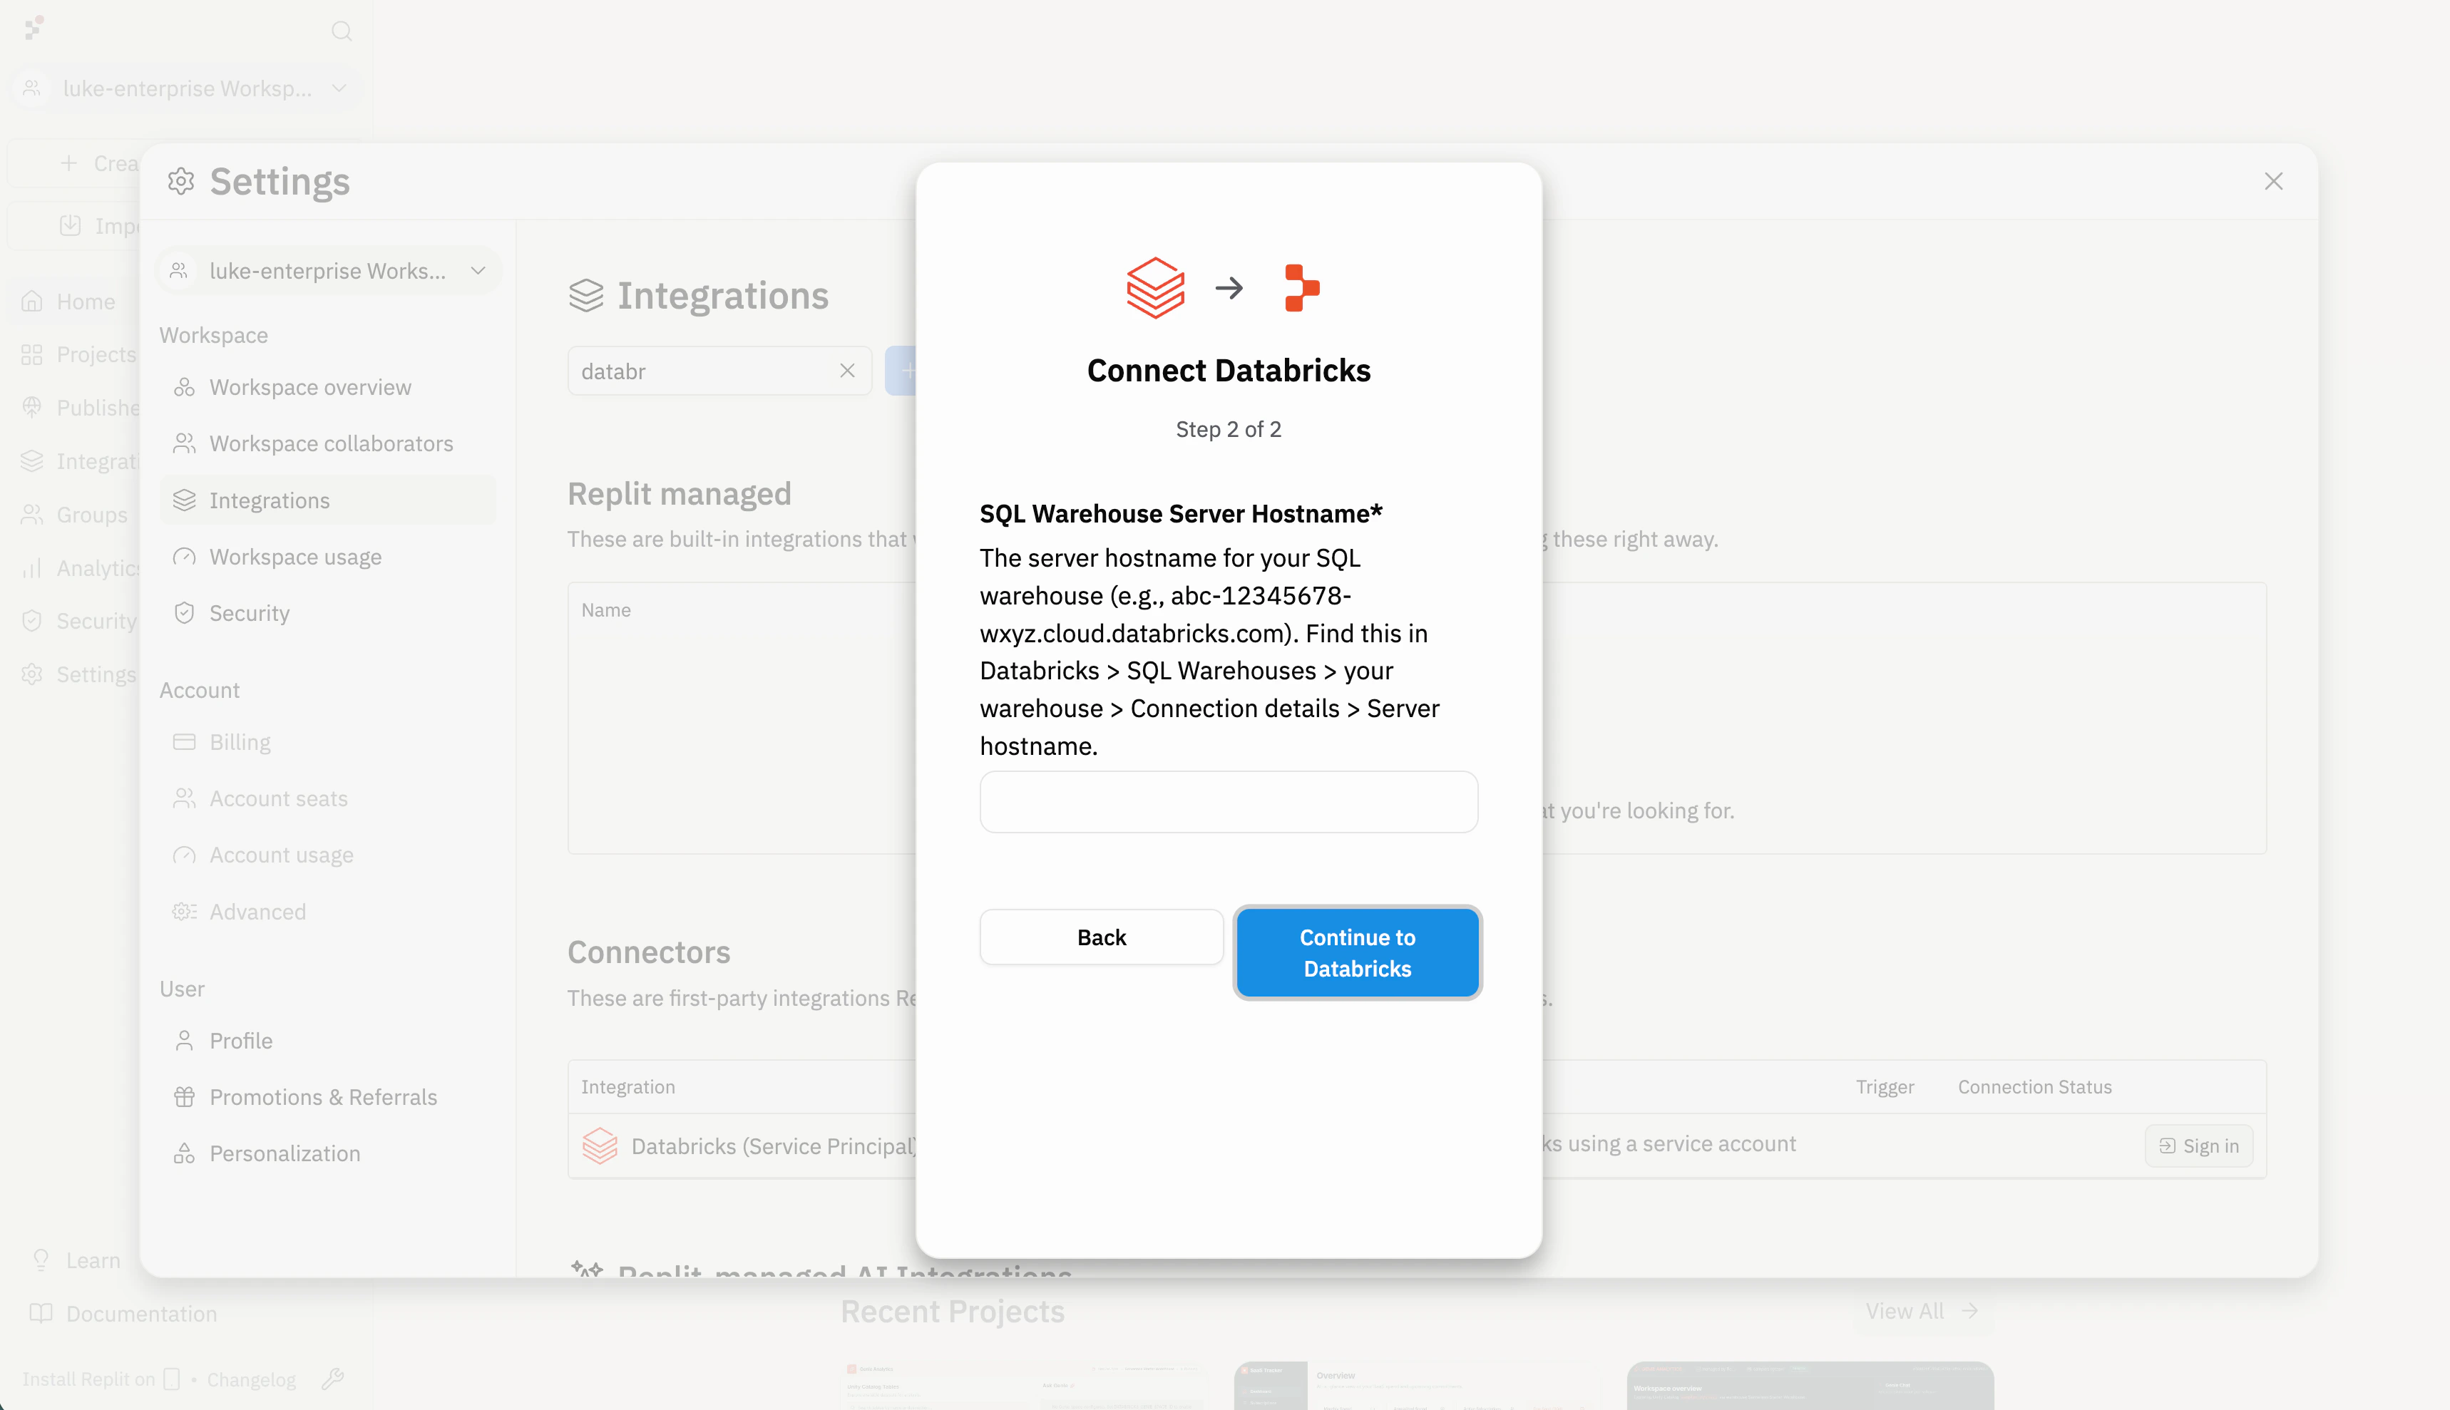Click the Security shield icon in Settings sidebar
The height and width of the screenshot is (1410, 2450).
coord(184,613)
